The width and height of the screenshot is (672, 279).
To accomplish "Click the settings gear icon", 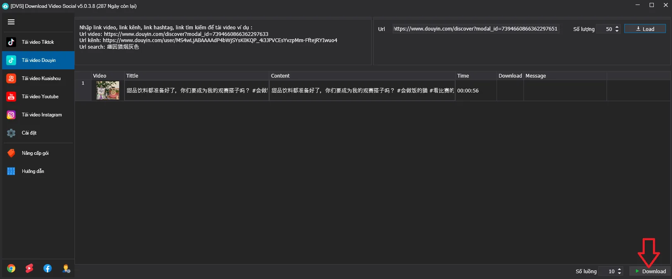I will (x=11, y=133).
